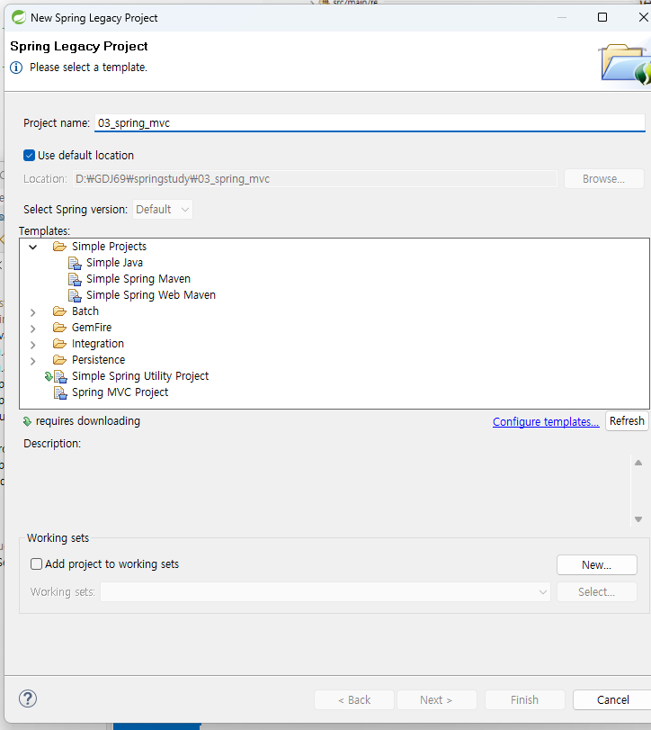Click the Location path field
This screenshot has height=730, width=651.
click(x=315, y=179)
